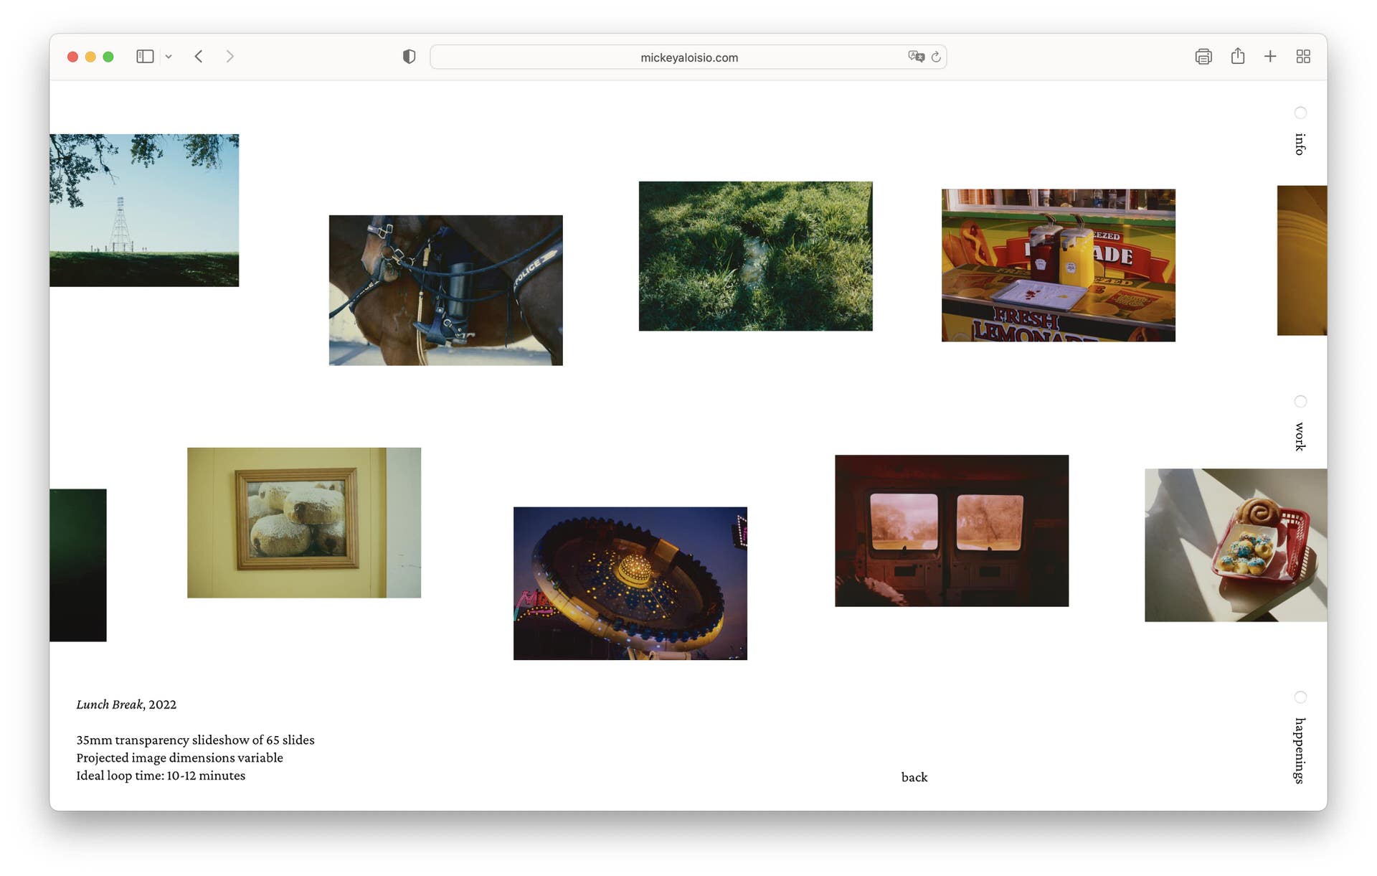
Task: Toggle the Safari sidebar icon
Action: (145, 57)
